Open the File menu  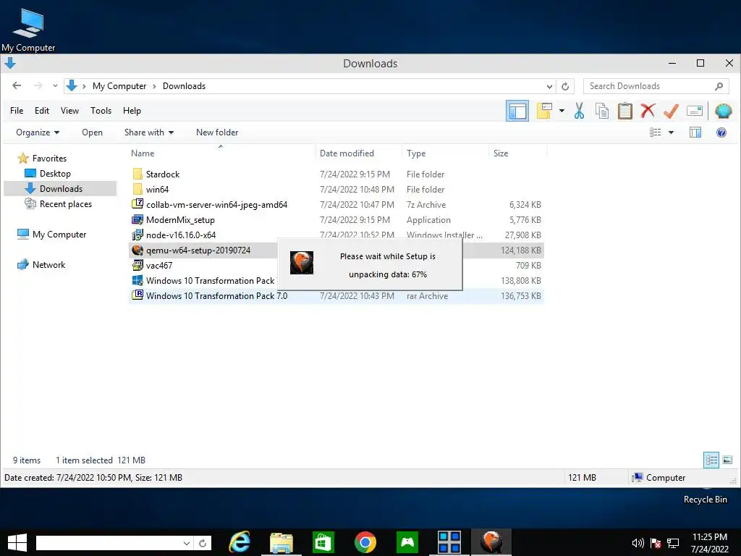point(17,111)
